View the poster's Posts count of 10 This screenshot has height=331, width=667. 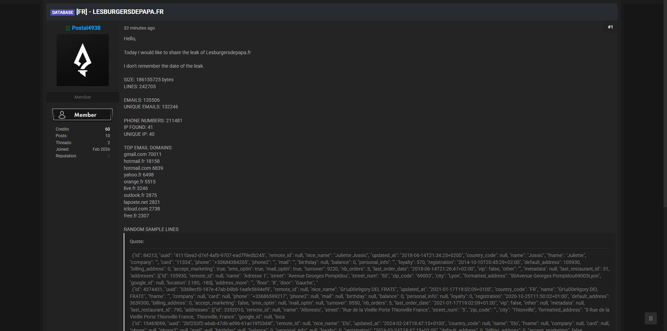107,136
